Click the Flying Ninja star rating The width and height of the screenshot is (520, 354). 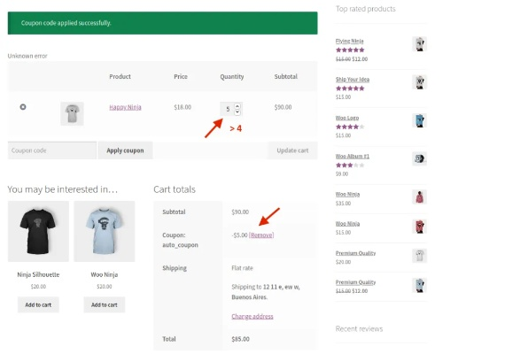tap(350, 50)
